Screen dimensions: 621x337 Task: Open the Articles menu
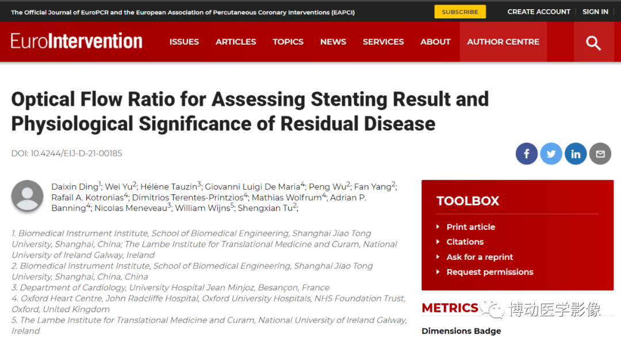click(236, 42)
